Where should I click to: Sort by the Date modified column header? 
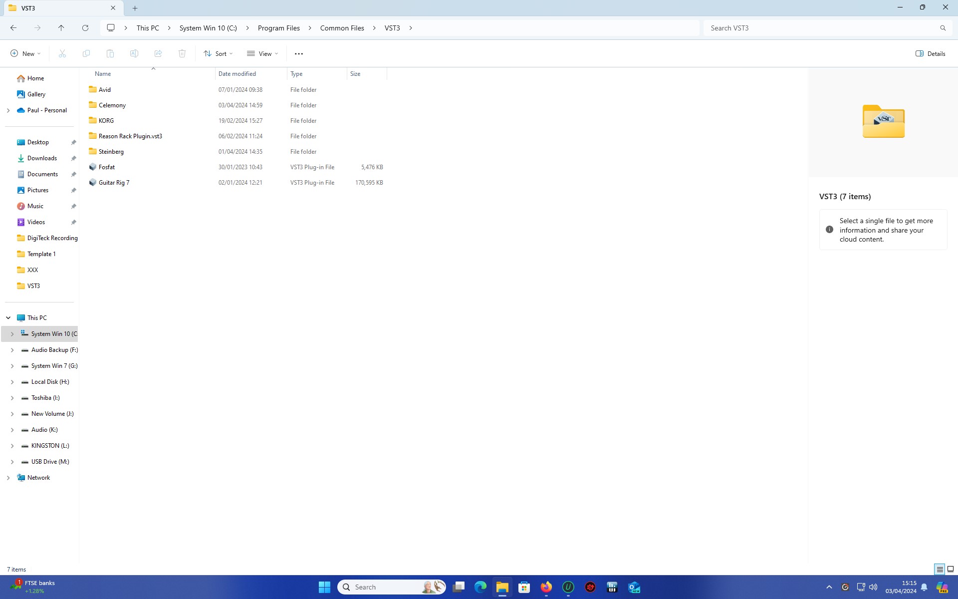point(237,74)
